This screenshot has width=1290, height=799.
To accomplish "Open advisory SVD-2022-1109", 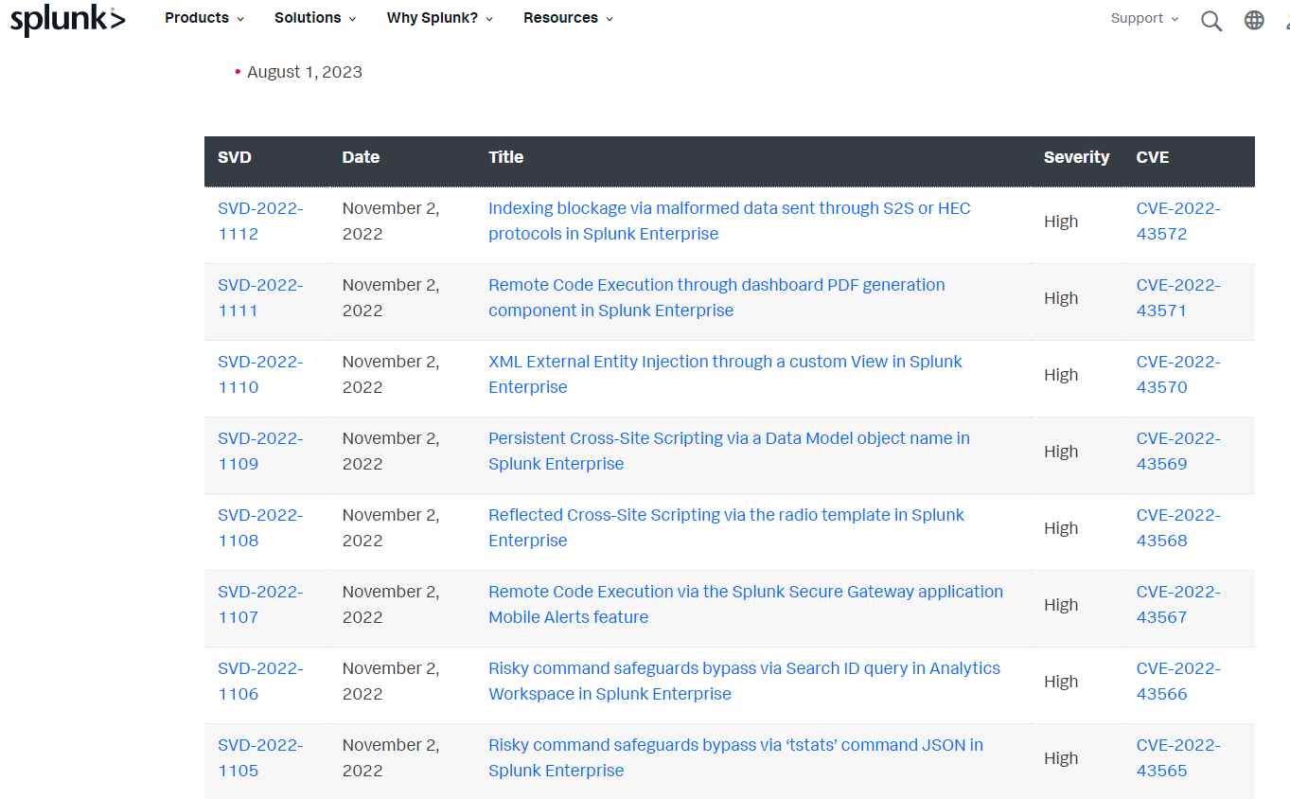I will pyautogui.click(x=260, y=451).
